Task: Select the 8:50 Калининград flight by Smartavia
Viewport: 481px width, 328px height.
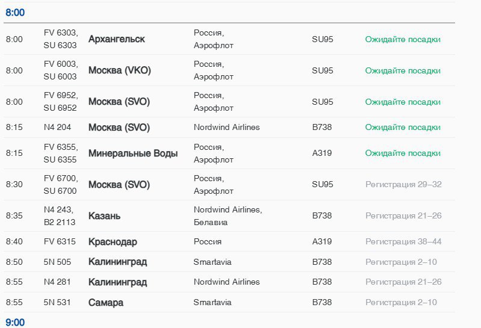Action: click(117, 262)
